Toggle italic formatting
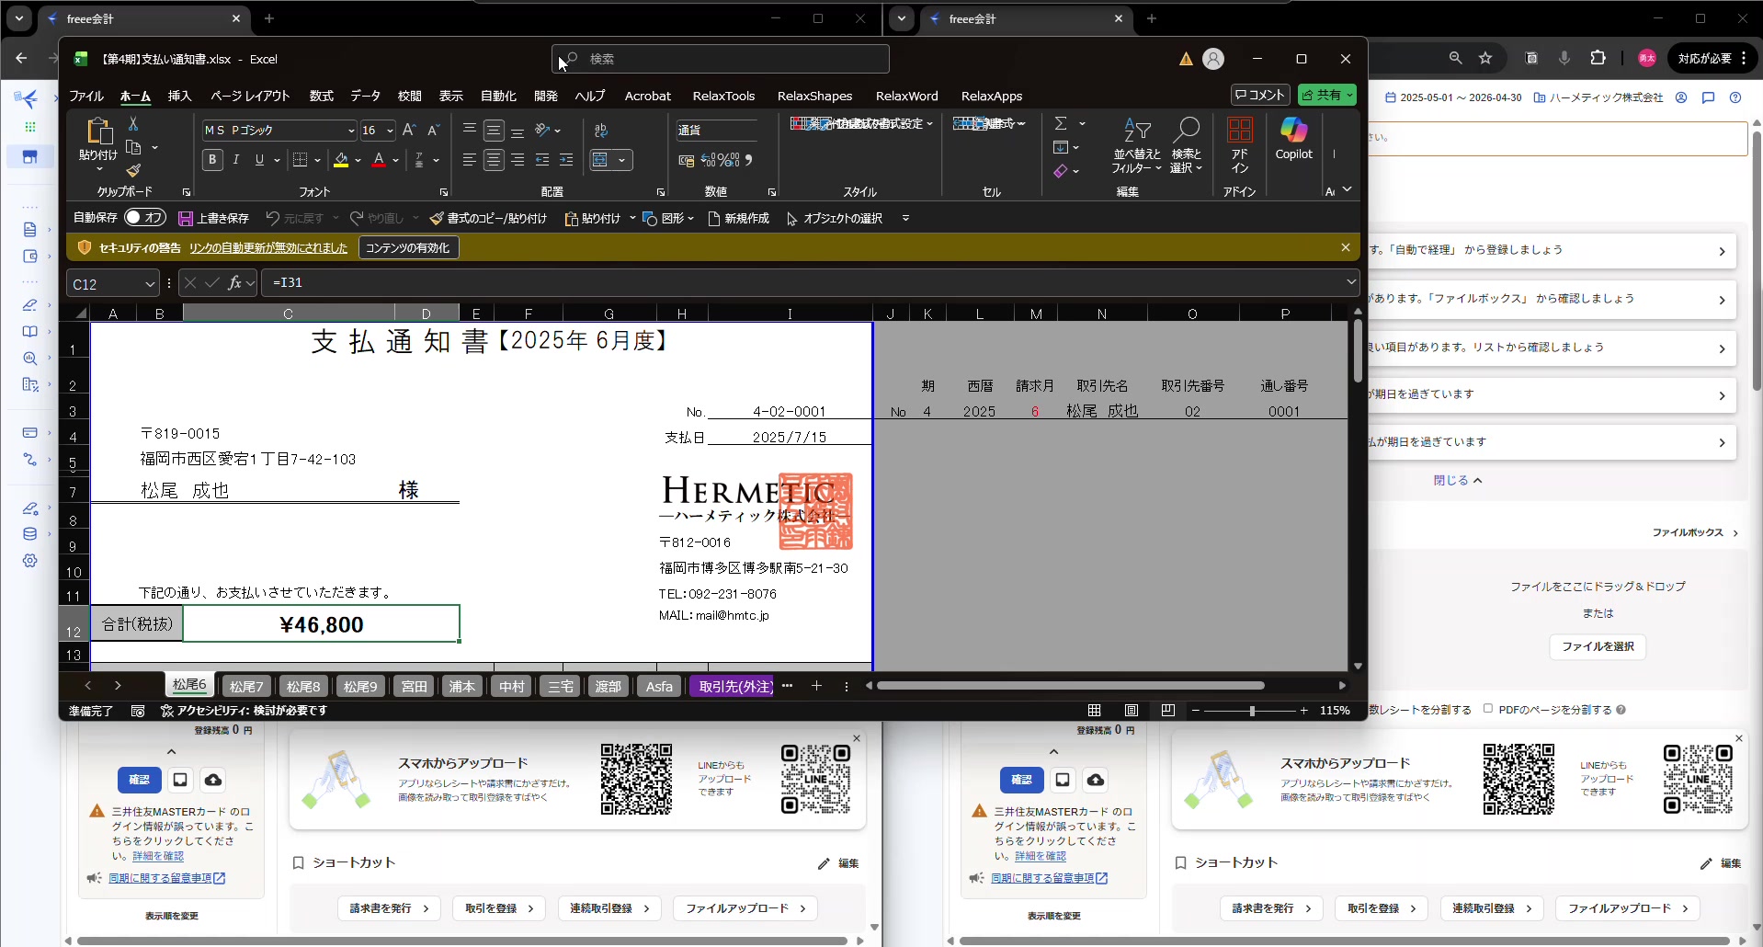1763x947 pixels. point(236,160)
